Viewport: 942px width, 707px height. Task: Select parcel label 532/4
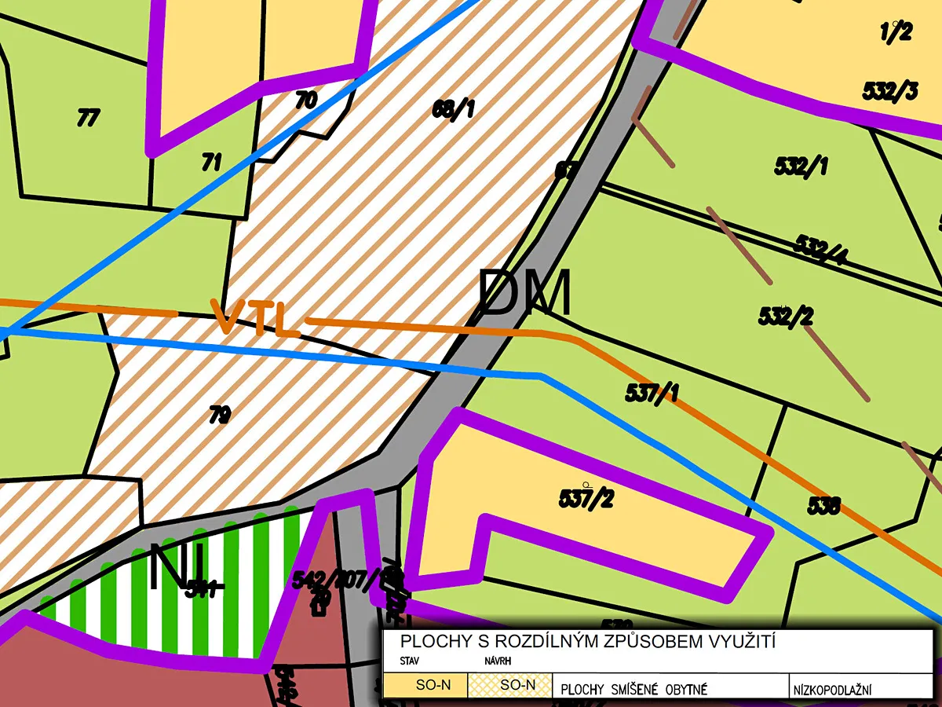(x=821, y=249)
